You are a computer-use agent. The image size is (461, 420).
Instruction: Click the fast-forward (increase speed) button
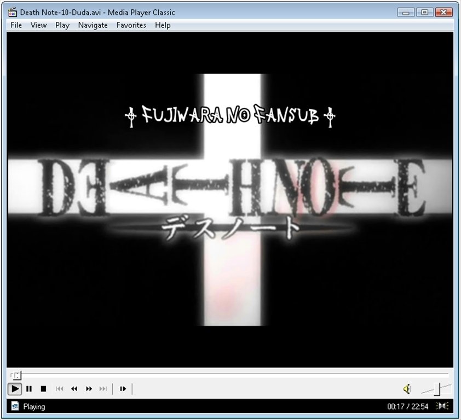(x=89, y=389)
